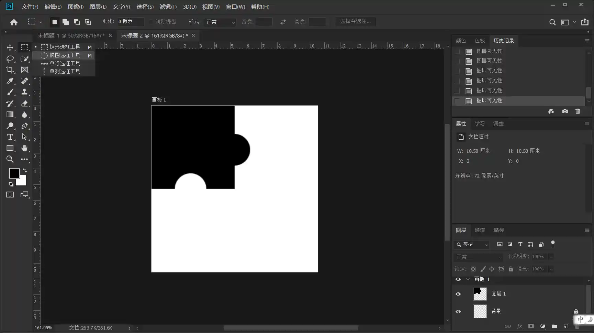Image resolution: width=594 pixels, height=333 pixels.
Task: Create new adjustment layer button
Action: (x=542, y=326)
